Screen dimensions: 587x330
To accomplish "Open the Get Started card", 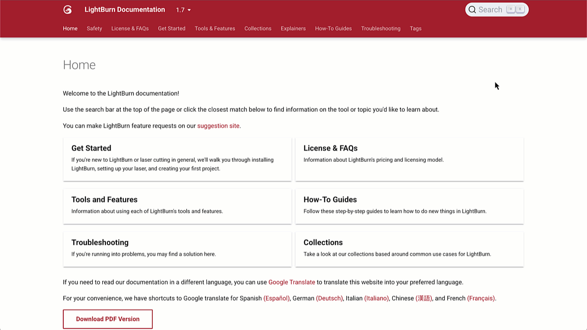I will [x=177, y=159].
